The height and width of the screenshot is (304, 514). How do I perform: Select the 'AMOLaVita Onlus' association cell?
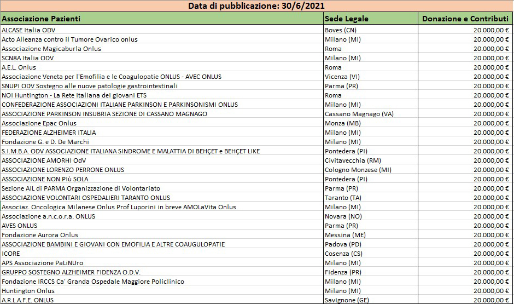click(x=162, y=207)
